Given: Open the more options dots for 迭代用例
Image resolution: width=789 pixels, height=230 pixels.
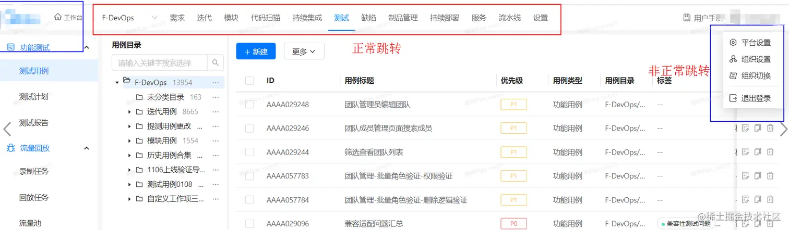Looking at the screenshot, I should point(216,111).
